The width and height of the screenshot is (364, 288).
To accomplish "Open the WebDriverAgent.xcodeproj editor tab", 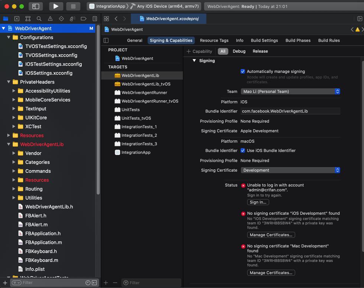I will coord(169,19).
